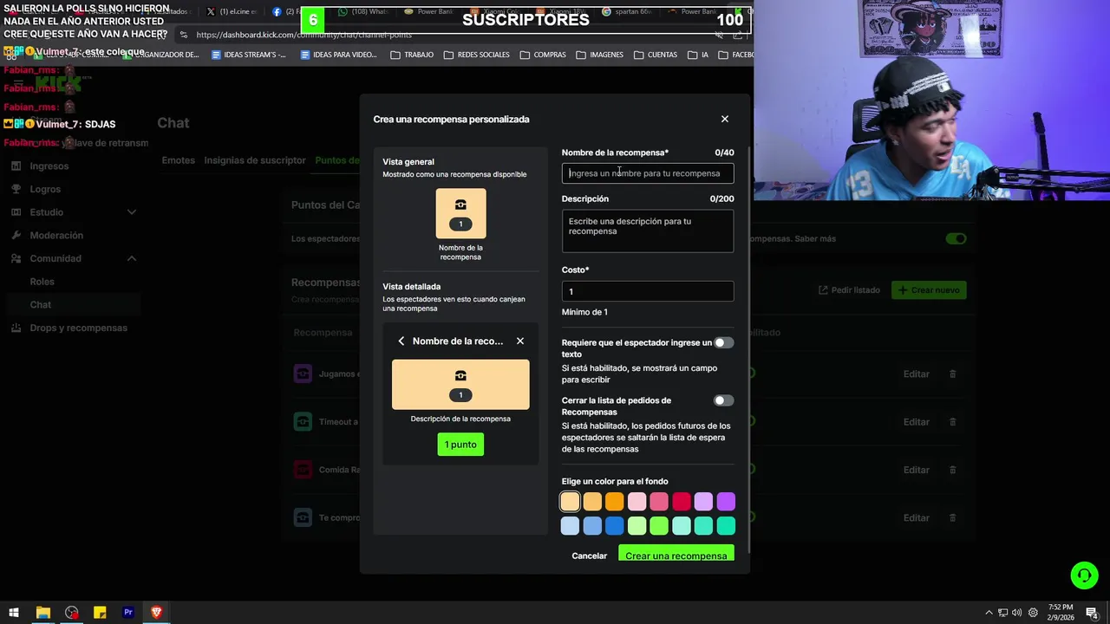Select the crimson red background color
Viewport: 1110px width, 624px height.
coord(682,501)
